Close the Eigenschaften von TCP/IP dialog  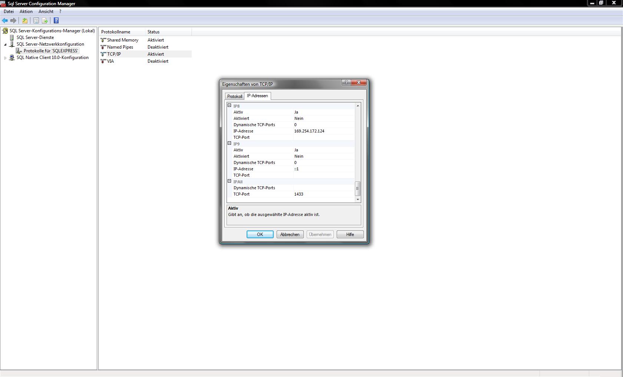359,82
